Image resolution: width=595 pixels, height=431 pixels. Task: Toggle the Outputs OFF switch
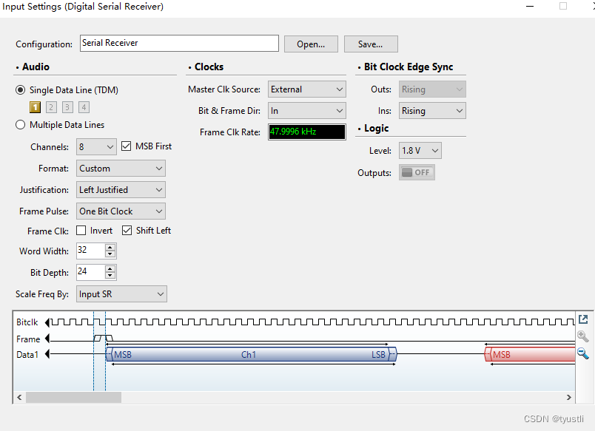tap(417, 172)
